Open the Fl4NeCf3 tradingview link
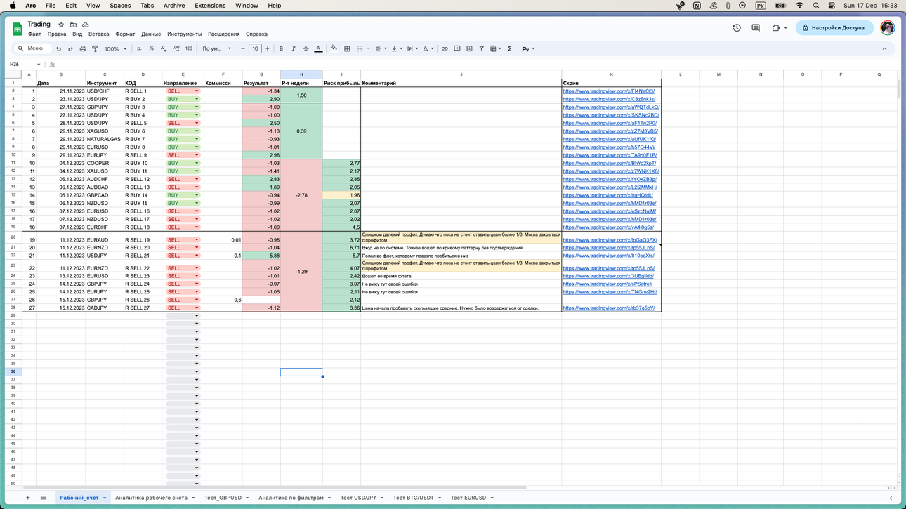 (608, 91)
